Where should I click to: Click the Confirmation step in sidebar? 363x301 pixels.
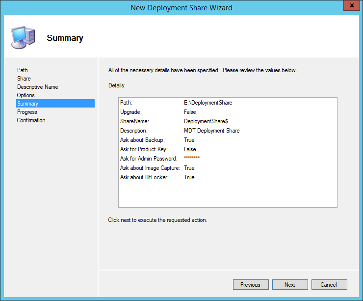(x=31, y=120)
